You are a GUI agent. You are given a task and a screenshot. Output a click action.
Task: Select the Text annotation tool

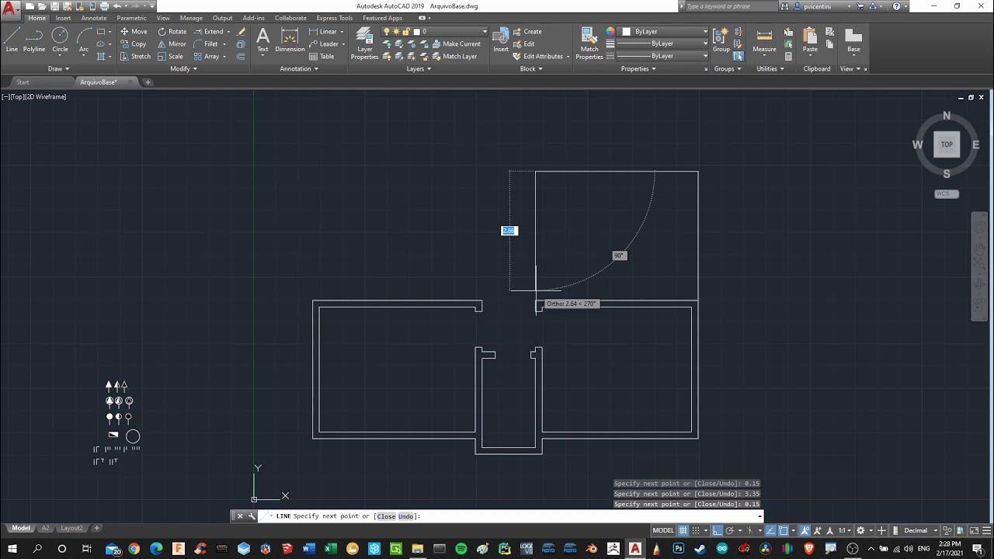coord(262,40)
